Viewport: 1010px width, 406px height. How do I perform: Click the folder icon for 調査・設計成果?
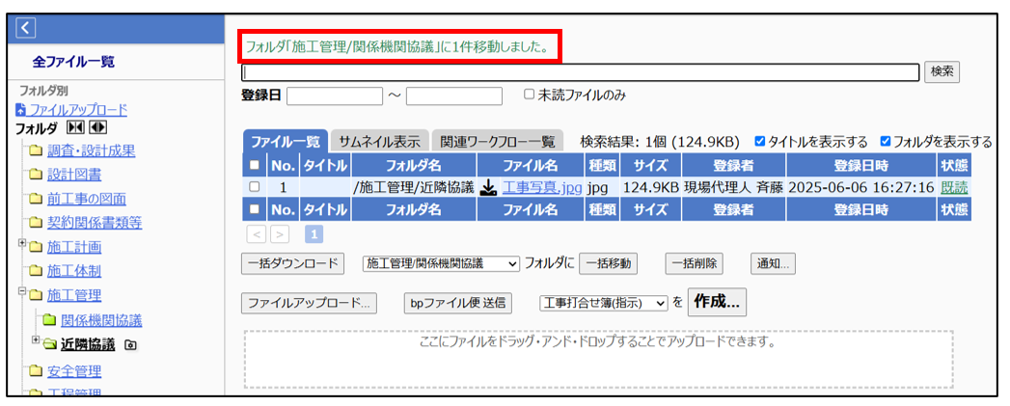[36, 150]
